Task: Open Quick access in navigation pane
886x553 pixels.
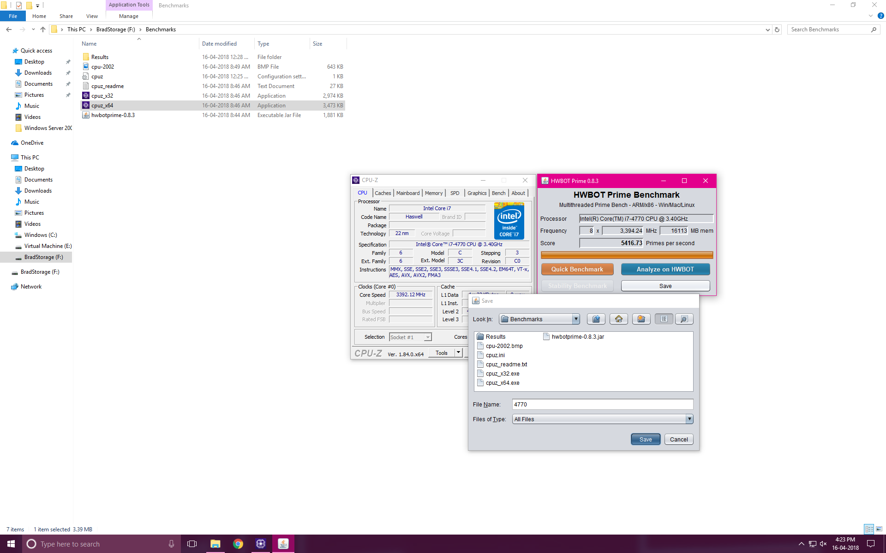Action: pos(36,51)
